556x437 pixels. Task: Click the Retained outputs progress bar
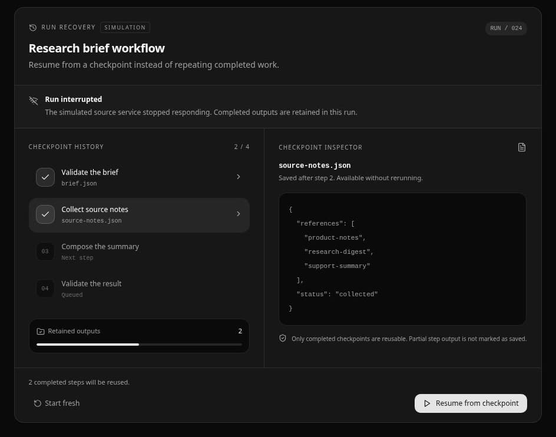tap(139, 345)
